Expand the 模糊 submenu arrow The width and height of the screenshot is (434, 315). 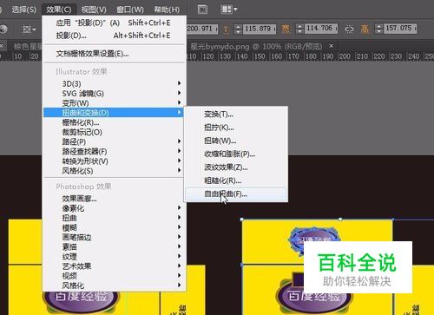pos(180,227)
